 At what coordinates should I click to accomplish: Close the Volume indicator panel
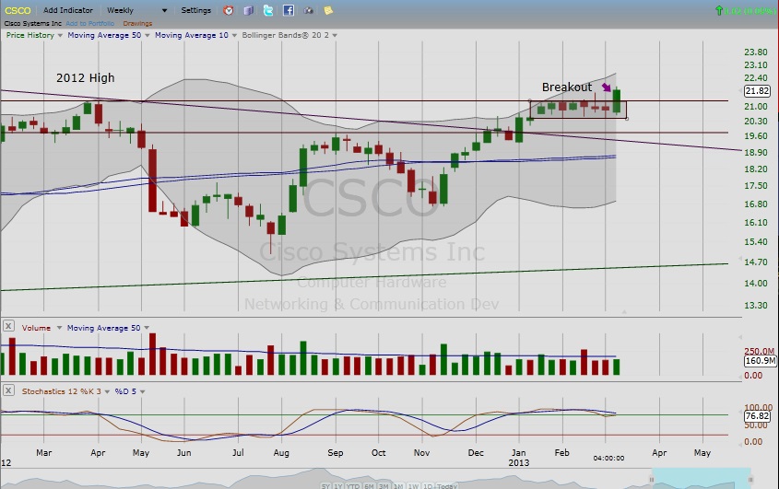[8, 326]
